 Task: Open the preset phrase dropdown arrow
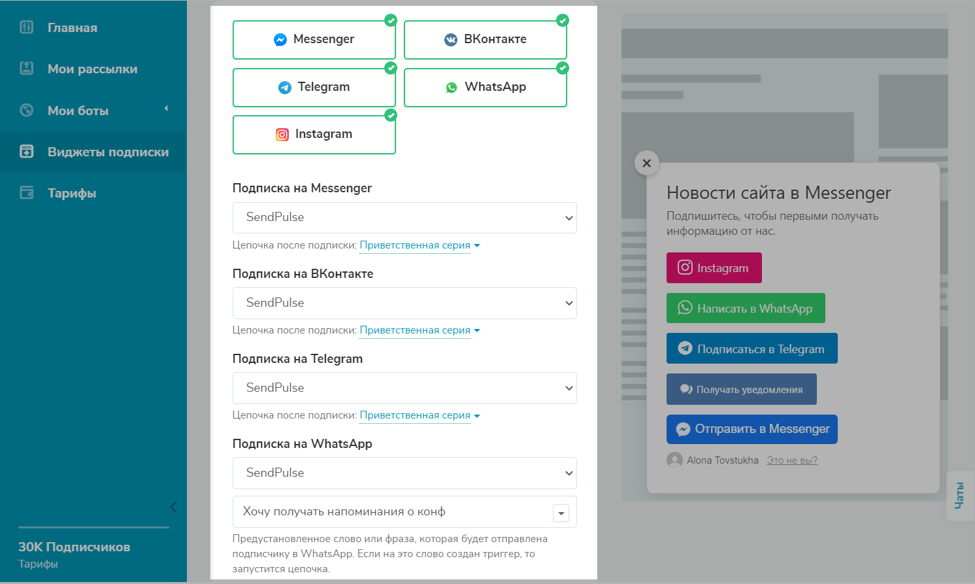click(561, 513)
